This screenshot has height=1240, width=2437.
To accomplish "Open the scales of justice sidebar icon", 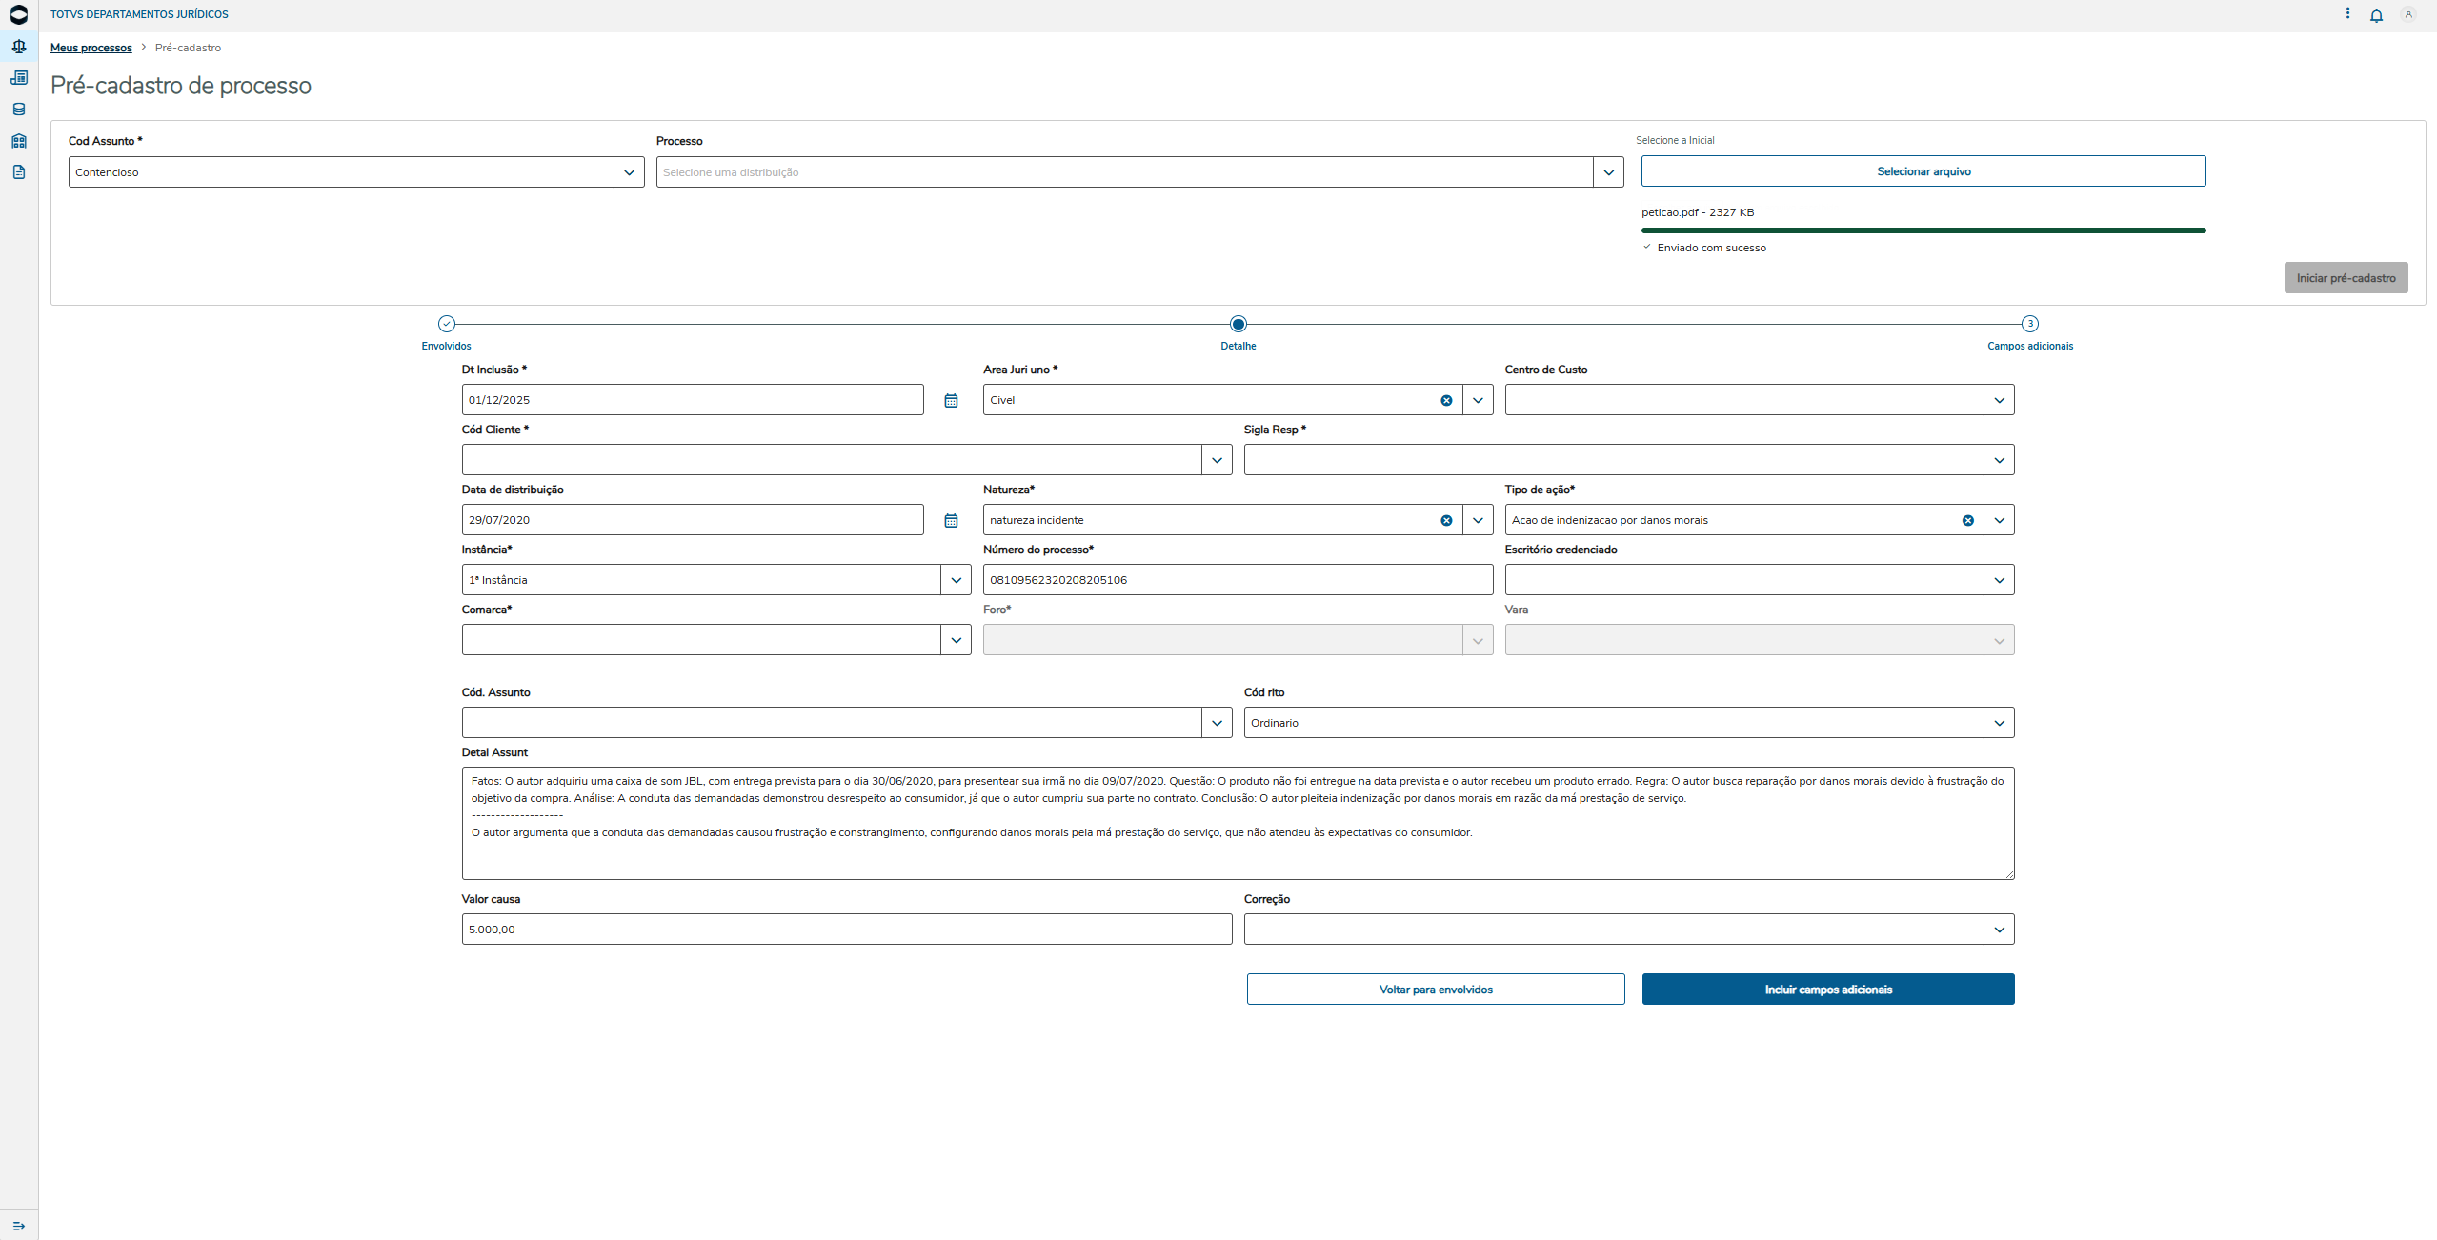I will pos(18,46).
